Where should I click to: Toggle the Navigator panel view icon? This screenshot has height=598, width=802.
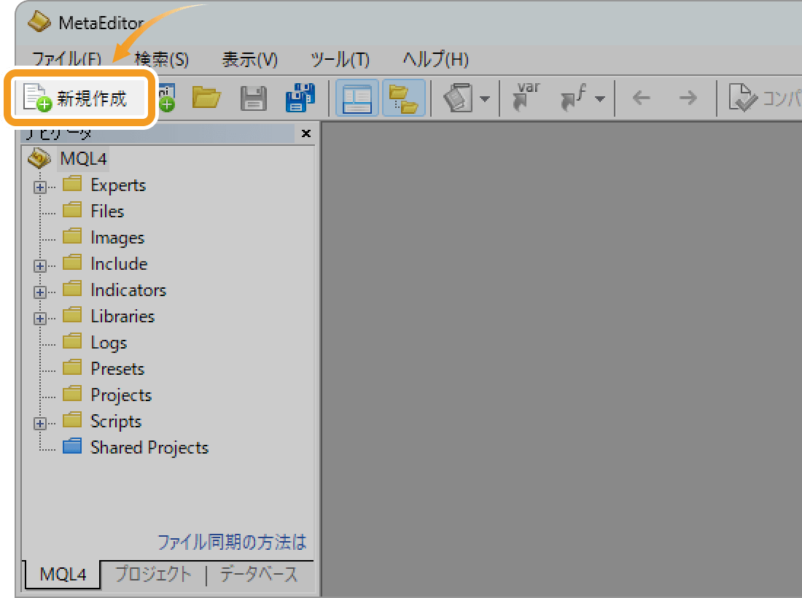[x=357, y=98]
